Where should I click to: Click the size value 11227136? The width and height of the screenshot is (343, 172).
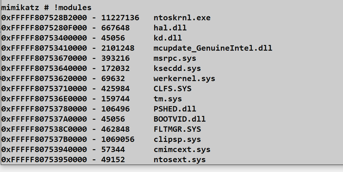[x=120, y=18]
